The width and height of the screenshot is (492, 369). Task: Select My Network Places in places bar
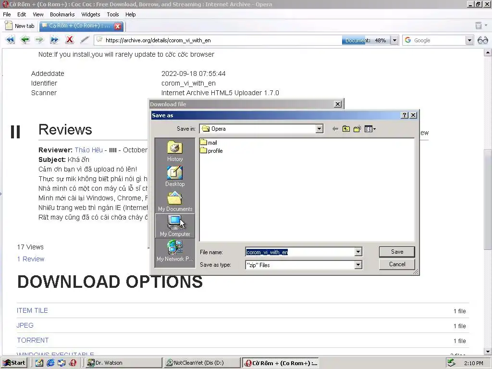click(175, 251)
